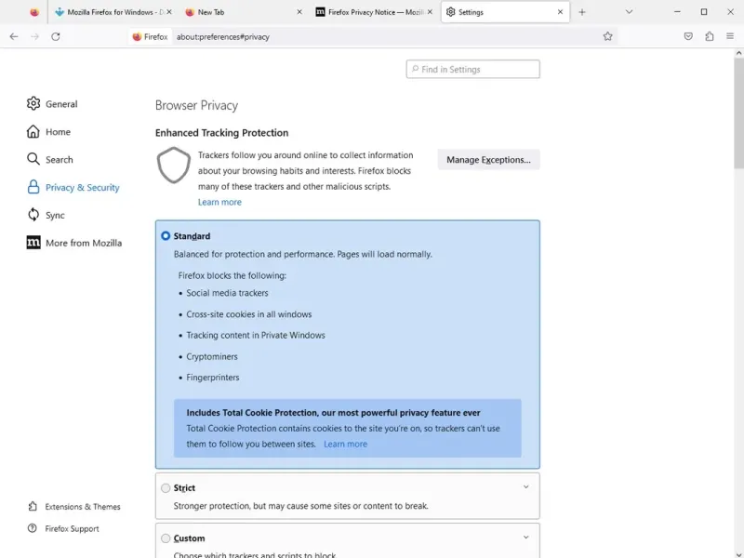Click the address bar URL about:preferences#privacy
Screen dimensions: 744x558
tap(223, 36)
